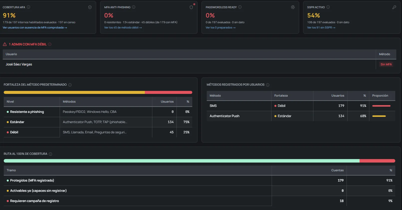402x210 pixels.
Task: Open 'Ver usuarios con ausencia de MFA comprobada' link
Action: [x=35, y=28]
